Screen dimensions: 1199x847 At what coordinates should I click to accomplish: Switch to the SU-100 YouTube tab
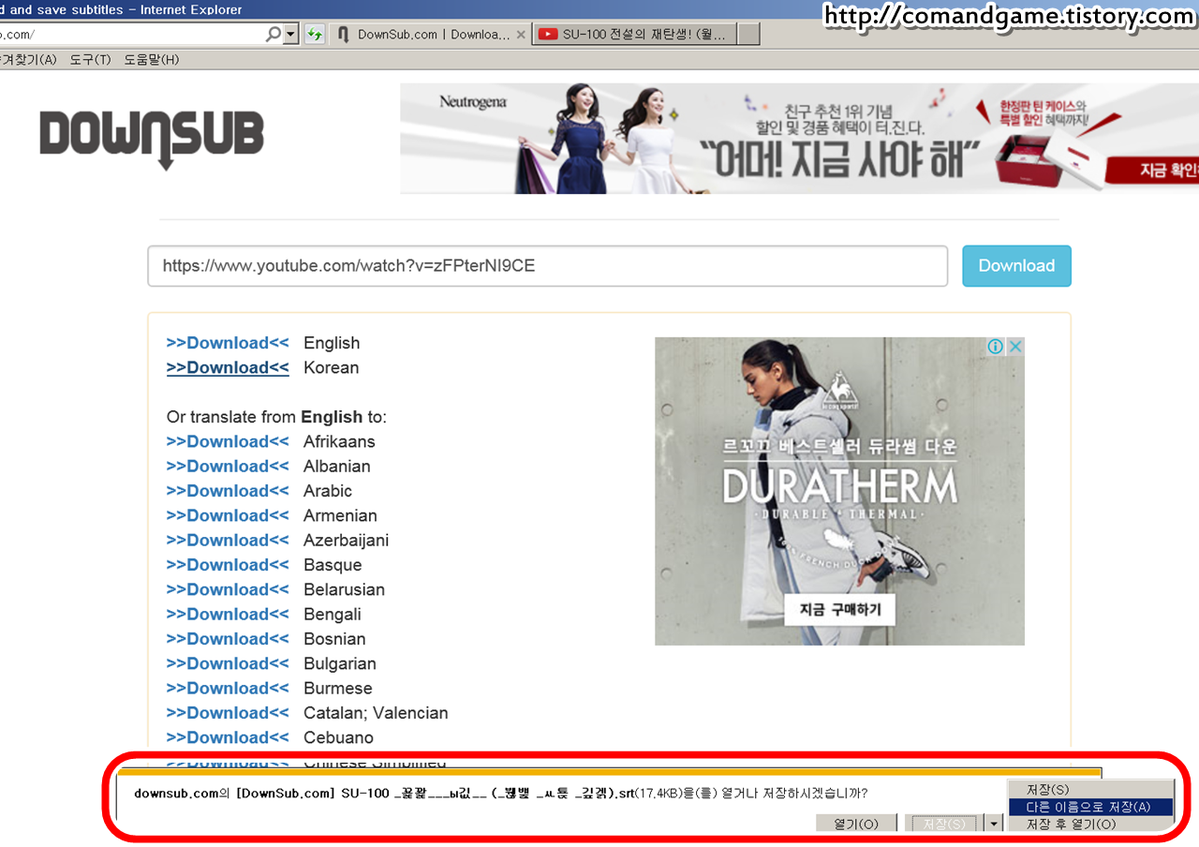635,35
